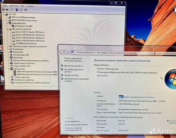
Task: Open Центр обновления Windows link
Action: point(76,125)
